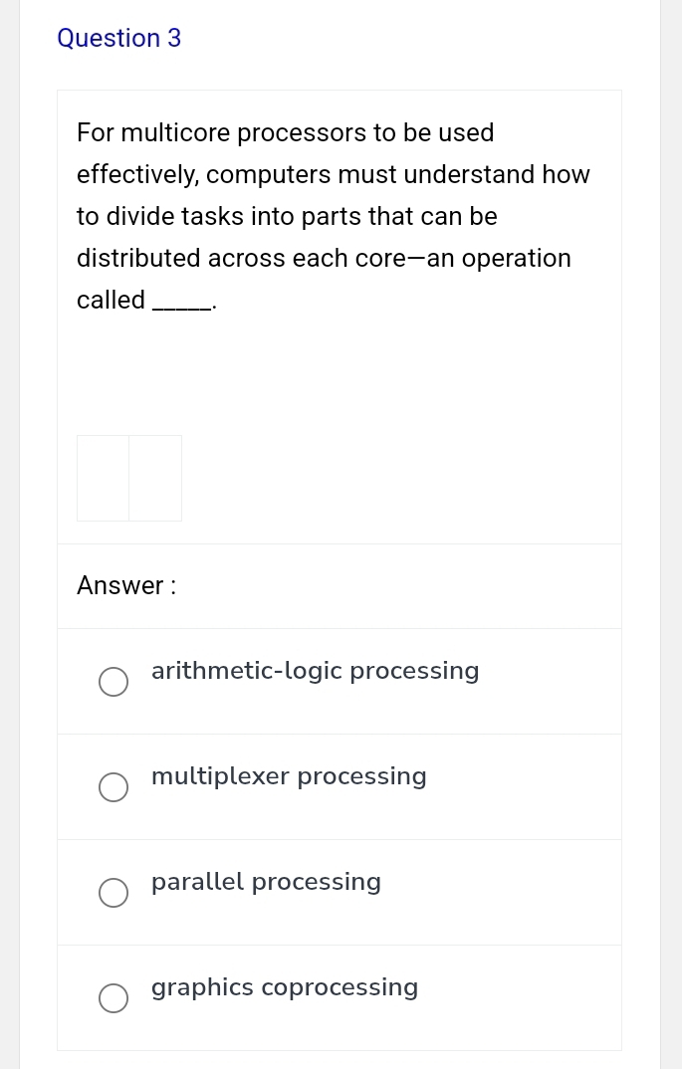
Task: Click the right empty box below the question
Action: [x=155, y=478]
